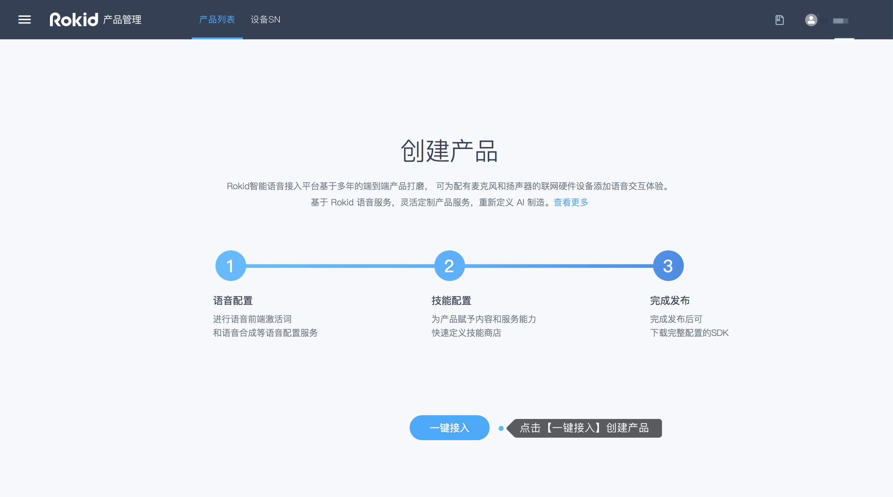
Task: Click the 完成发布 heading
Action: [670, 300]
